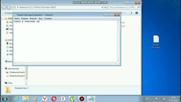The image size is (181, 102).
Task: Select first Локальный диск in navigation pane
Action: 17,72
